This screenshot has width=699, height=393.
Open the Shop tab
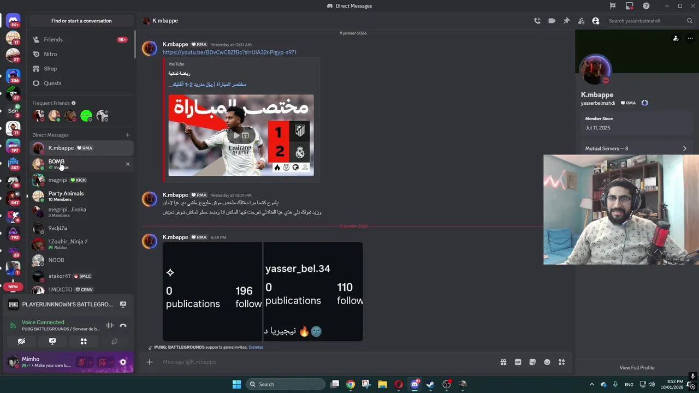[x=81, y=69]
